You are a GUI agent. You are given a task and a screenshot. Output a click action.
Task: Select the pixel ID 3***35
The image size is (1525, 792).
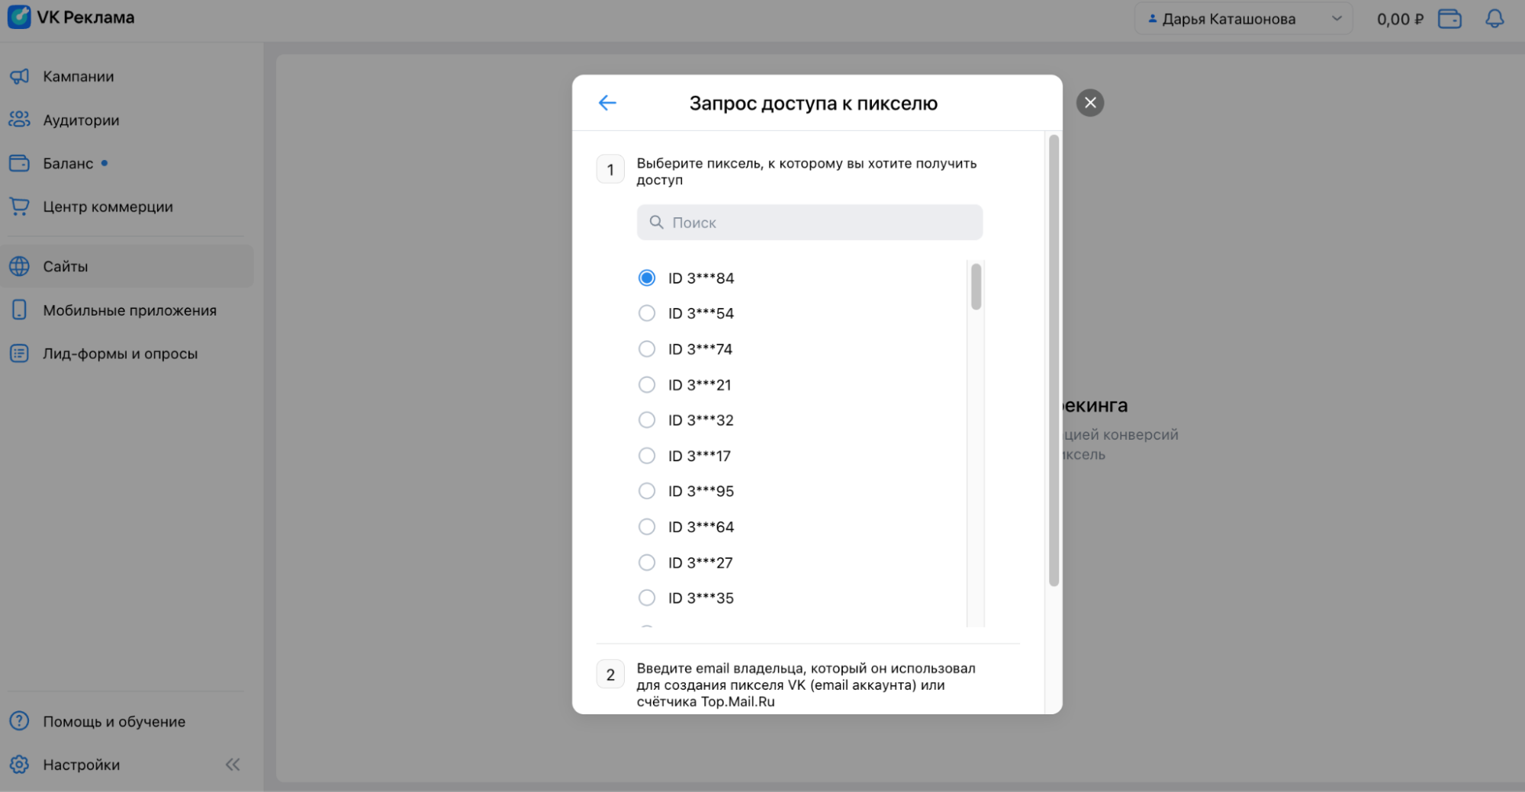(x=646, y=598)
